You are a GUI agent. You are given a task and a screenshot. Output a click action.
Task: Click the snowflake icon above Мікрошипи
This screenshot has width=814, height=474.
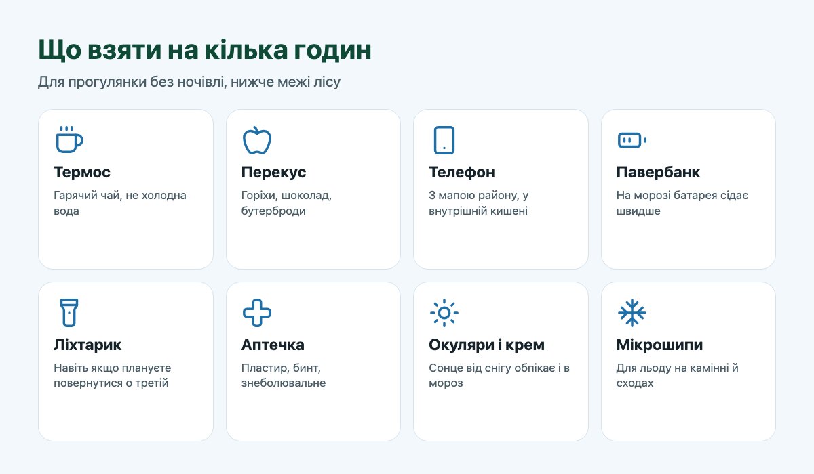[x=632, y=312]
